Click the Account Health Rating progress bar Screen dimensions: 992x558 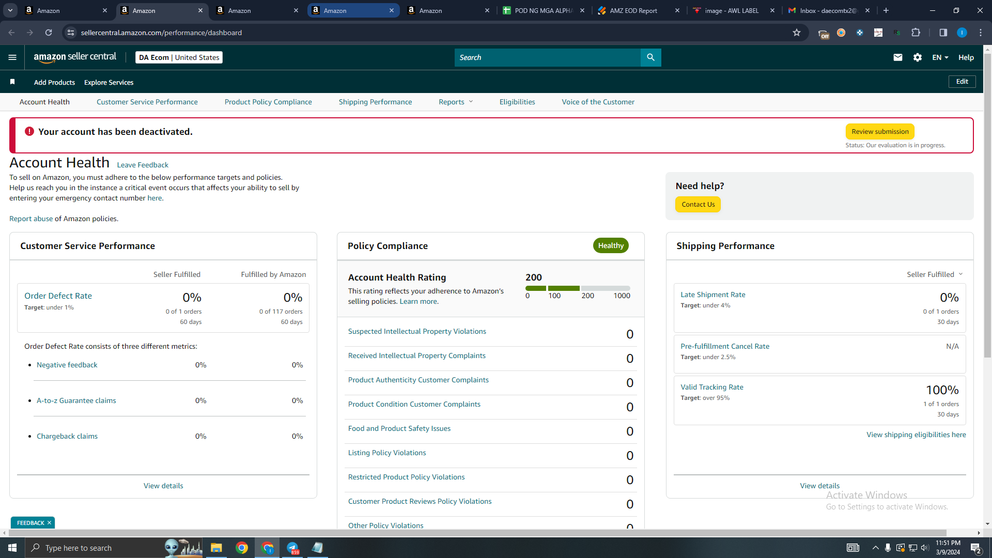point(578,288)
